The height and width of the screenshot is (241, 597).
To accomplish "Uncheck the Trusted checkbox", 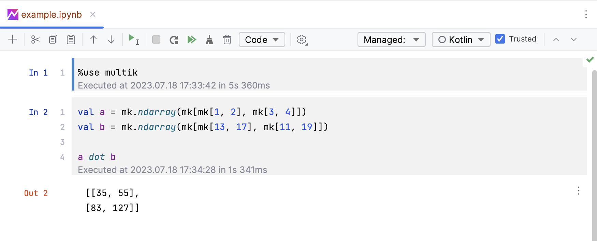I will [x=500, y=39].
